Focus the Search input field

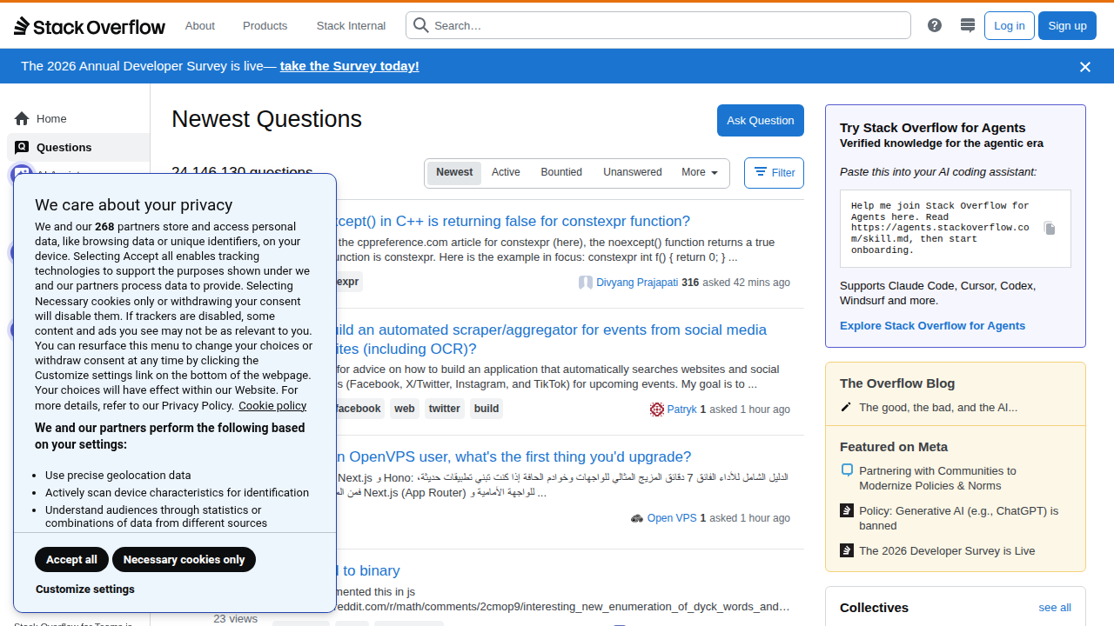pyautogui.click(x=658, y=25)
